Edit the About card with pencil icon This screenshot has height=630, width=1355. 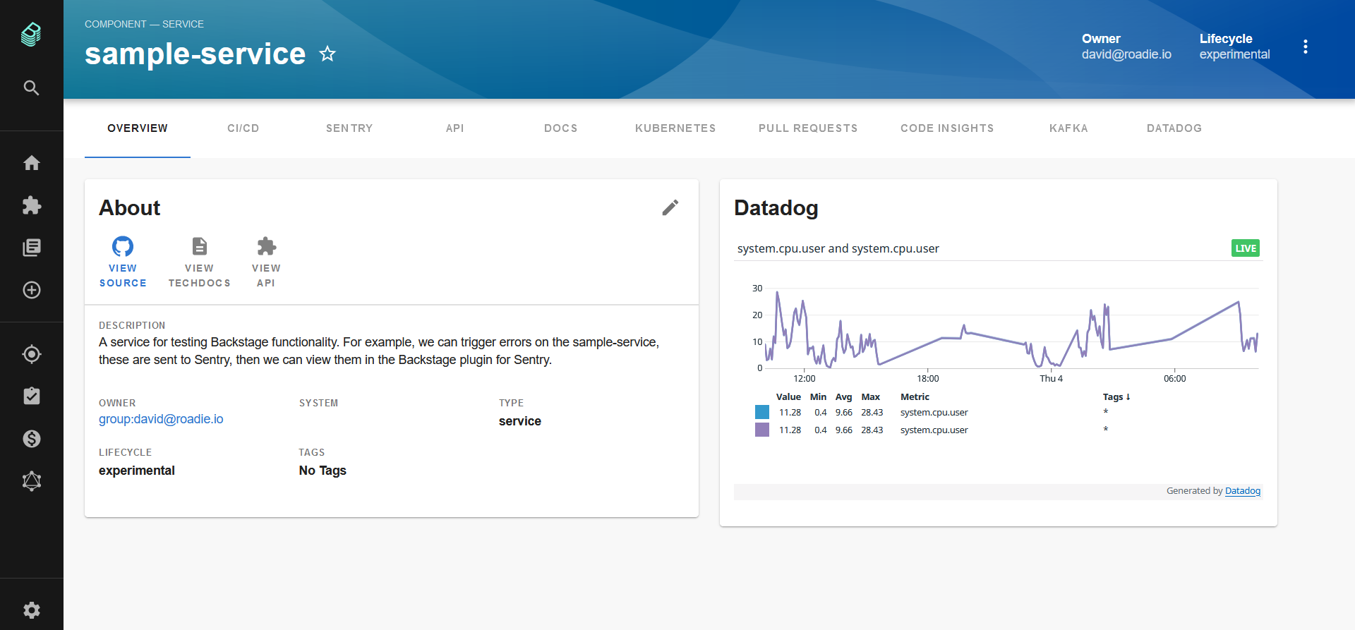(x=670, y=207)
